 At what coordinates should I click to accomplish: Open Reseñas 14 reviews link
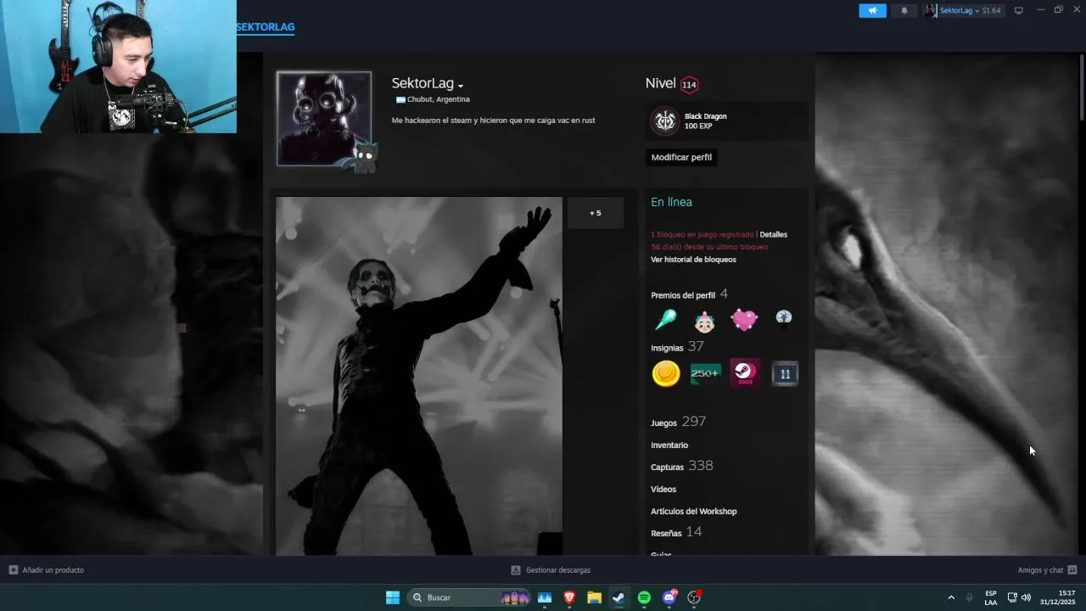tap(676, 532)
